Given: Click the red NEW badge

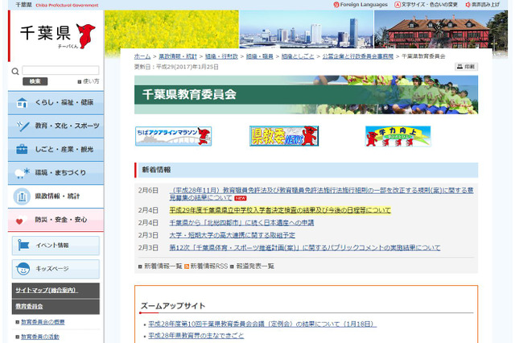Looking at the screenshot, I should tap(241, 198).
